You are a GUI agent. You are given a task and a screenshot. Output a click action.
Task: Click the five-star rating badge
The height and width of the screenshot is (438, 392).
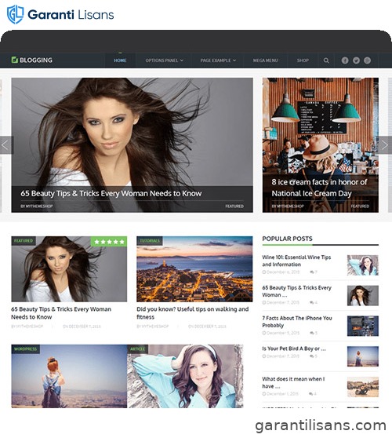click(109, 241)
